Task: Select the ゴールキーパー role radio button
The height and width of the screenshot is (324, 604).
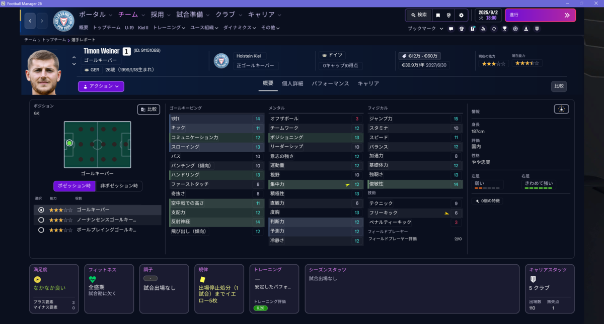Action: pos(41,210)
